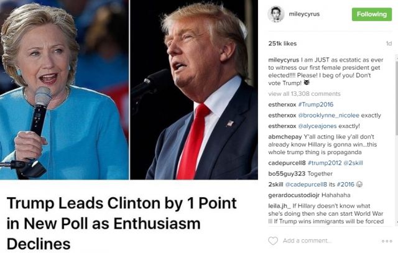
Task: View the 251k likes list
Action: 282,44
